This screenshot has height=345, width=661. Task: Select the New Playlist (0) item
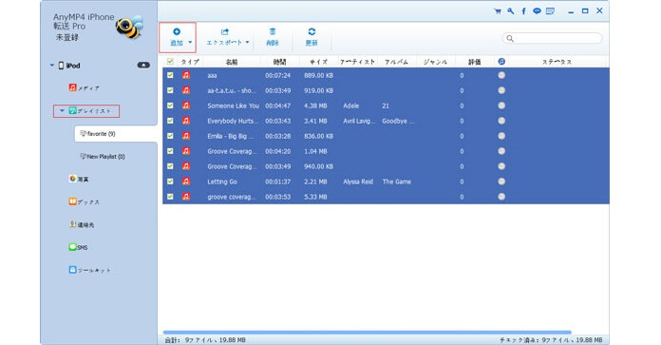(x=103, y=157)
